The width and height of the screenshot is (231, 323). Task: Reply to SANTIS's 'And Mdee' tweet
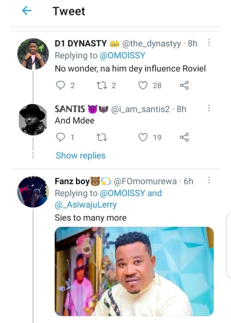click(60, 138)
